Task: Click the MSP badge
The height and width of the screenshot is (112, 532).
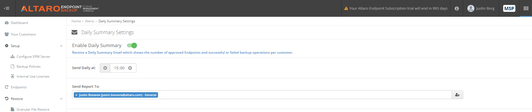Action: [x=509, y=8]
